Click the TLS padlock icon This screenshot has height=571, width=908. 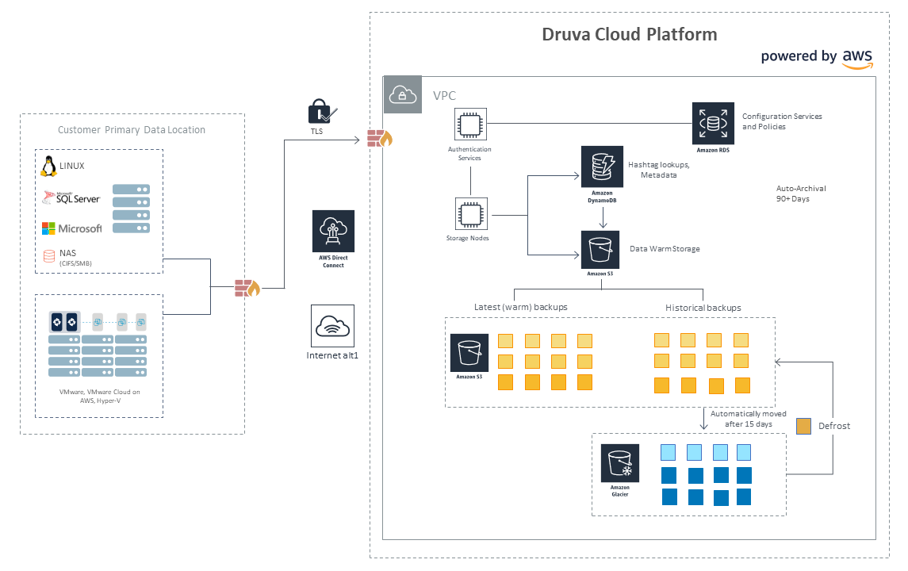tap(321, 111)
